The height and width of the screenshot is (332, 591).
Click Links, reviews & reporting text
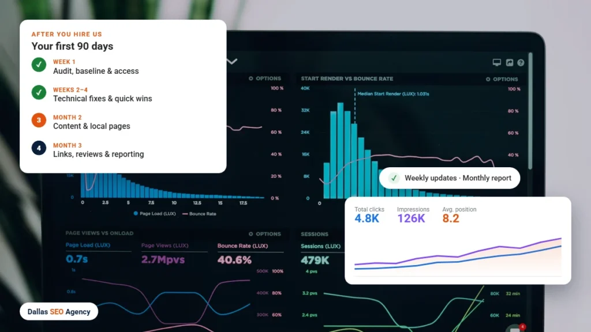click(98, 154)
